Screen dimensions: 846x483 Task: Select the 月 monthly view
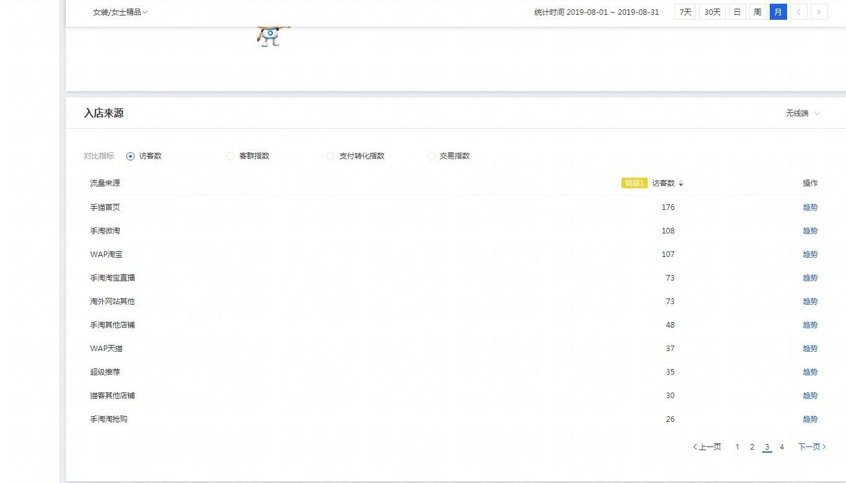tap(778, 12)
